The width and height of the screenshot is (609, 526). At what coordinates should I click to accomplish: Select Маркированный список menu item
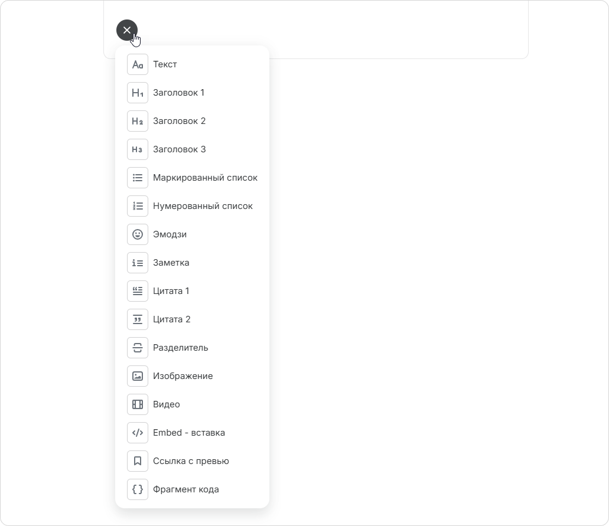click(192, 178)
